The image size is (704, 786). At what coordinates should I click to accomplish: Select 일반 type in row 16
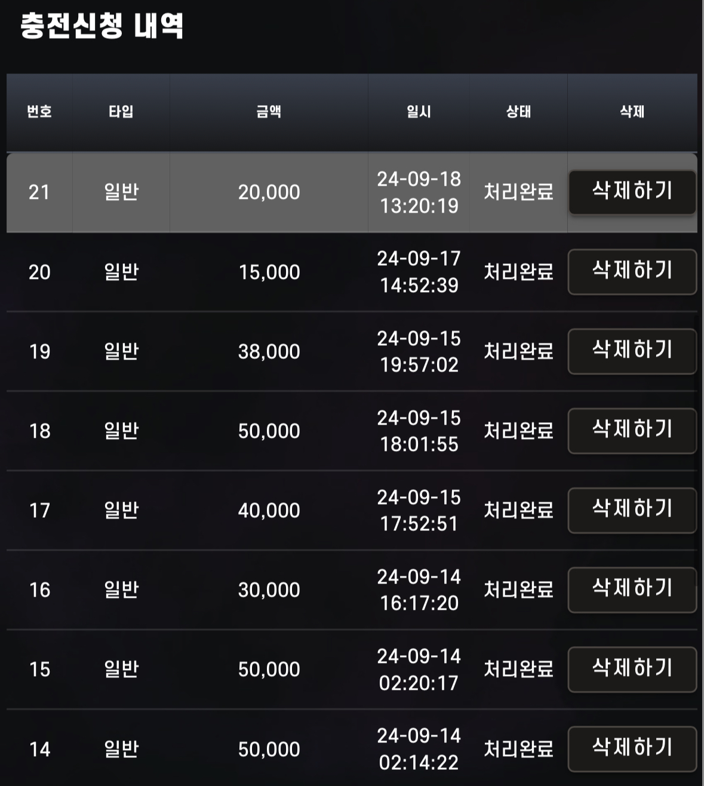[x=121, y=589]
